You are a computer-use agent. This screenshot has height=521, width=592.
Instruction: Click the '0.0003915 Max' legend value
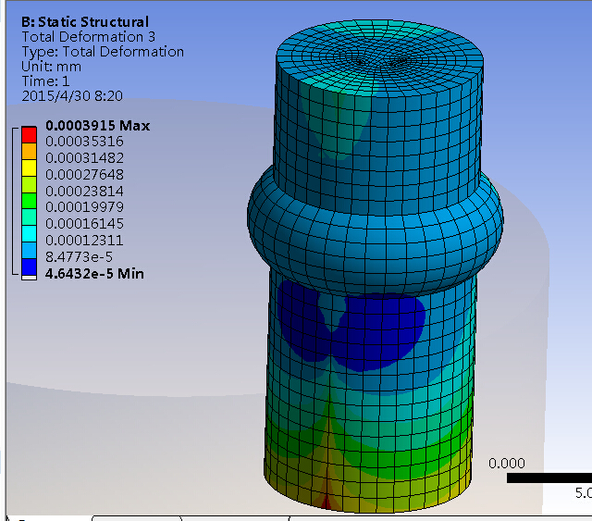point(97,126)
